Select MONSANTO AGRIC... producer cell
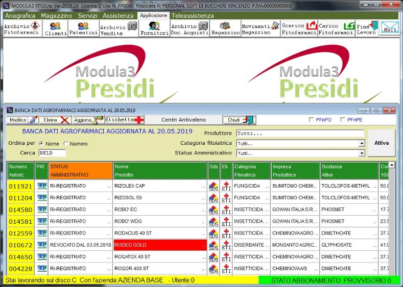The image size is (403, 287). tap(295, 245)
